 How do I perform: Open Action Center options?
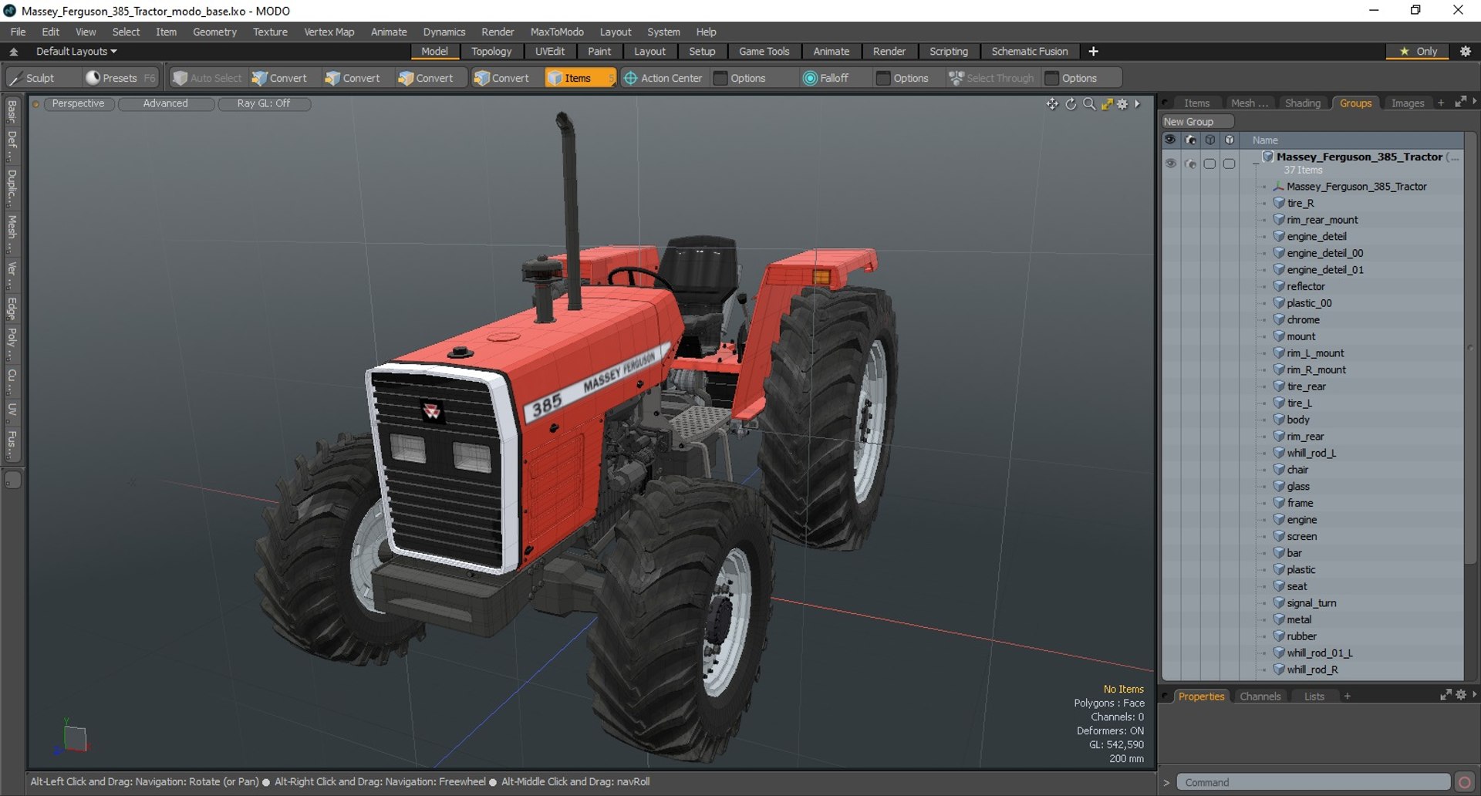click(663, 78)
